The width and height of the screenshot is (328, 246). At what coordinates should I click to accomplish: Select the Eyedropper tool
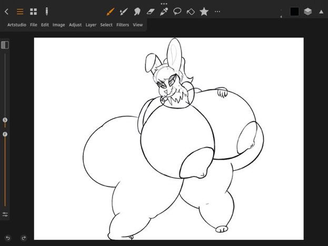tap(164, 12)
